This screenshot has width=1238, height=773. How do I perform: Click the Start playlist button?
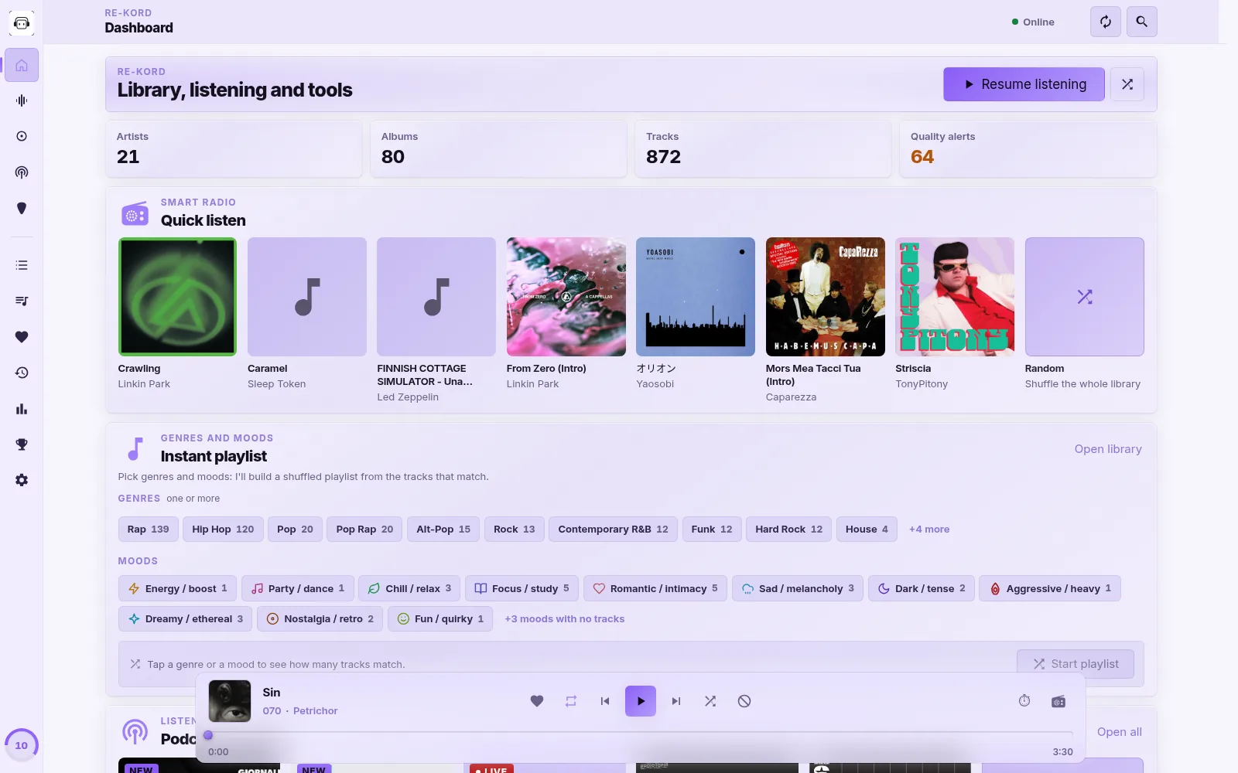(x=1076, y=664)
